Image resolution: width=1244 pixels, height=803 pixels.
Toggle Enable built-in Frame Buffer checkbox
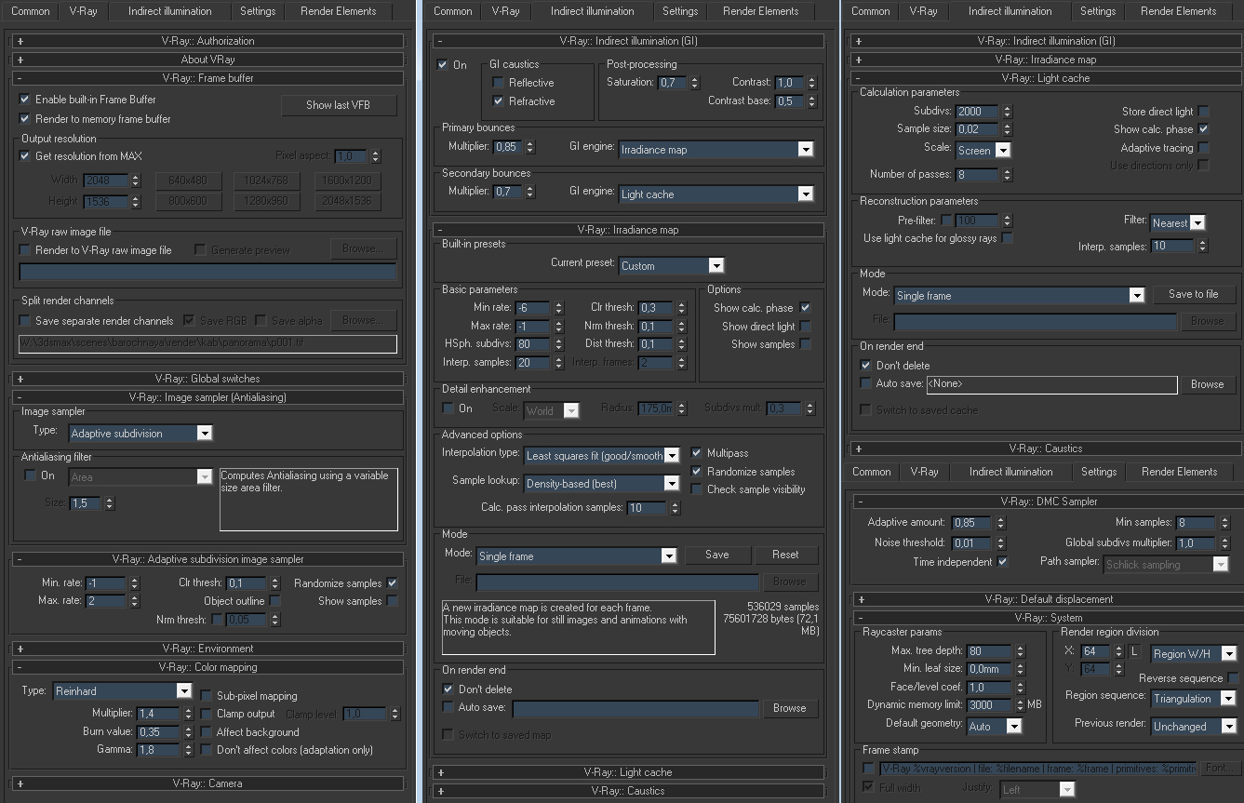click(x=25, y=100)
